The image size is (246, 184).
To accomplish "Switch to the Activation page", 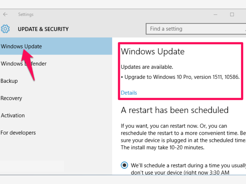I will click(13, 116).
